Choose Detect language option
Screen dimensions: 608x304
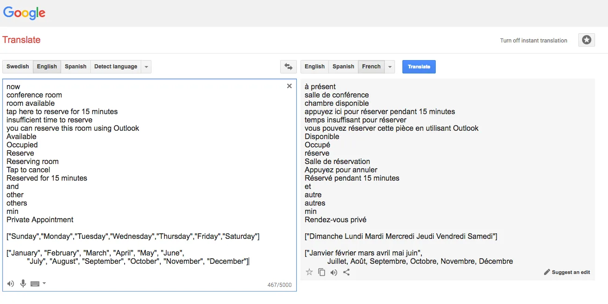point(116,67)
